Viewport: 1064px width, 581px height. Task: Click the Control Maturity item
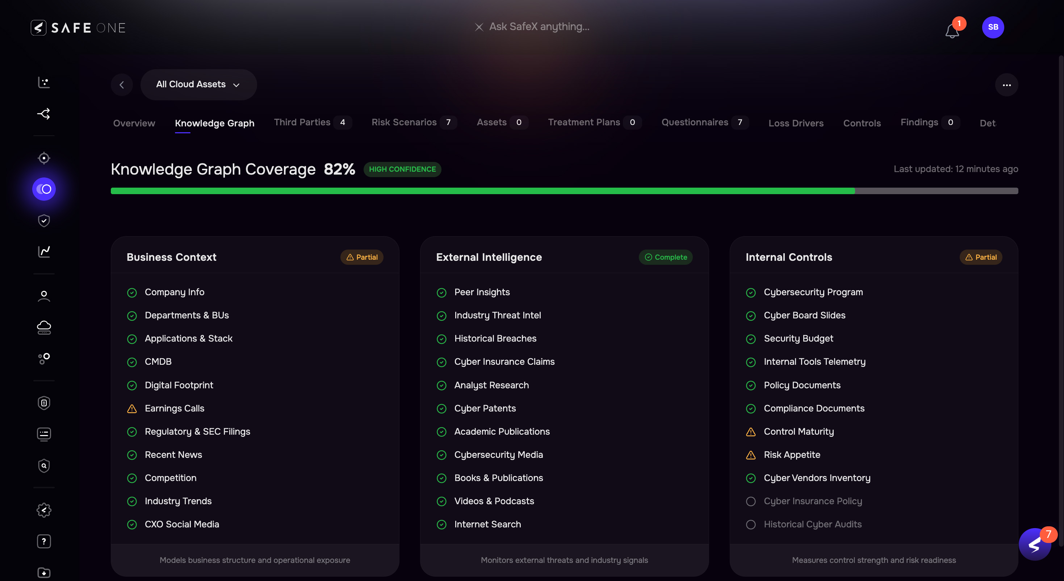tap(799, 431)
